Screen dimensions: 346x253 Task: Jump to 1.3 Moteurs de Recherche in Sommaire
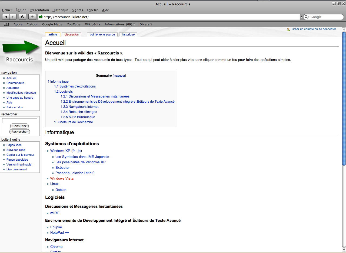point(74,122)
